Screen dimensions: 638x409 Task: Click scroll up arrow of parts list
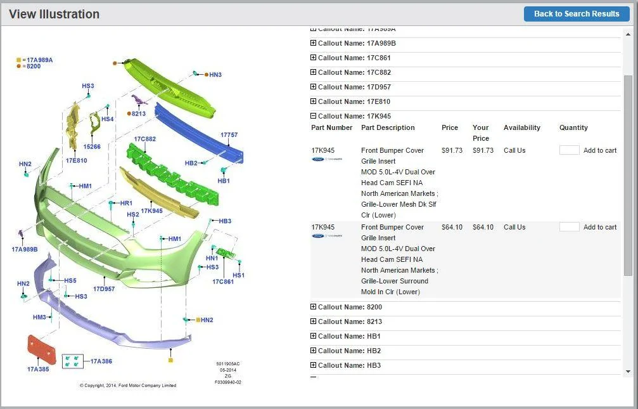(x=628, y=34)
